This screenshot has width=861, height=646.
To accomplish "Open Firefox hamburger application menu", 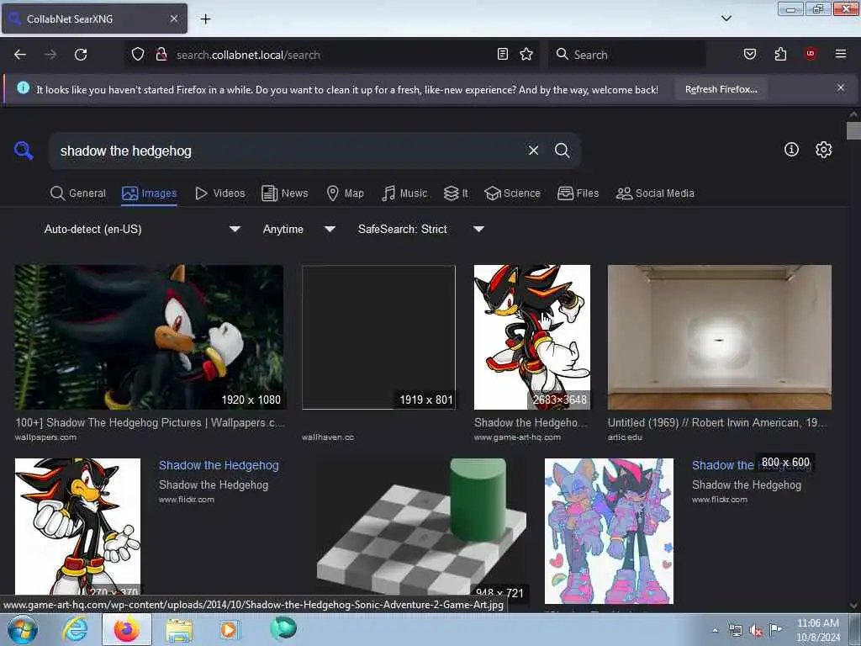I will click(x=840, y=54).
